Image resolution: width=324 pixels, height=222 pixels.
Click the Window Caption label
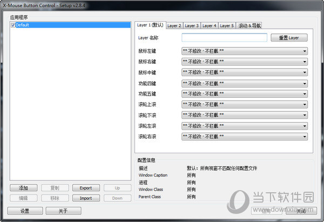[153, 176]
